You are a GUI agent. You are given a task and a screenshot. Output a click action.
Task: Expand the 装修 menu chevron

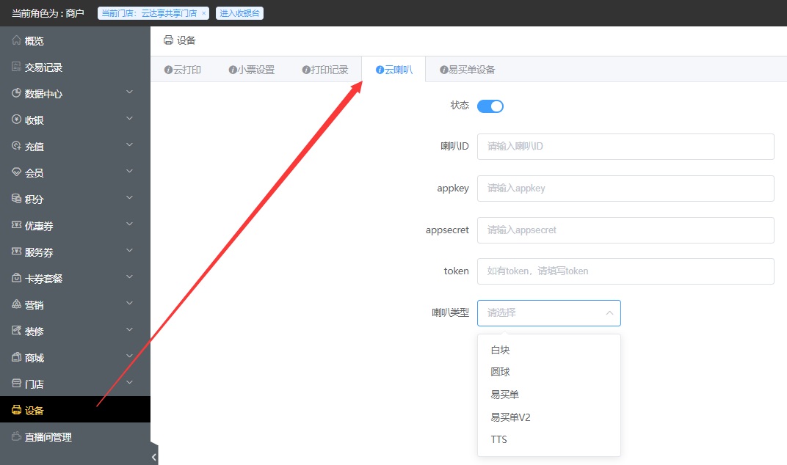click(129, 329)
